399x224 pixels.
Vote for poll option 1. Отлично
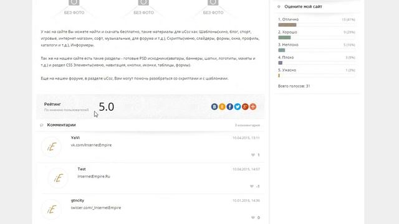point(288,19)
